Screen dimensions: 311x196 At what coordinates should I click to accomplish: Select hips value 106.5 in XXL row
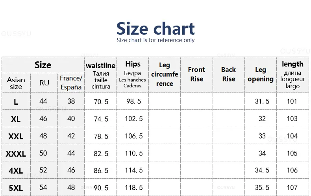[x=134, y=136]
